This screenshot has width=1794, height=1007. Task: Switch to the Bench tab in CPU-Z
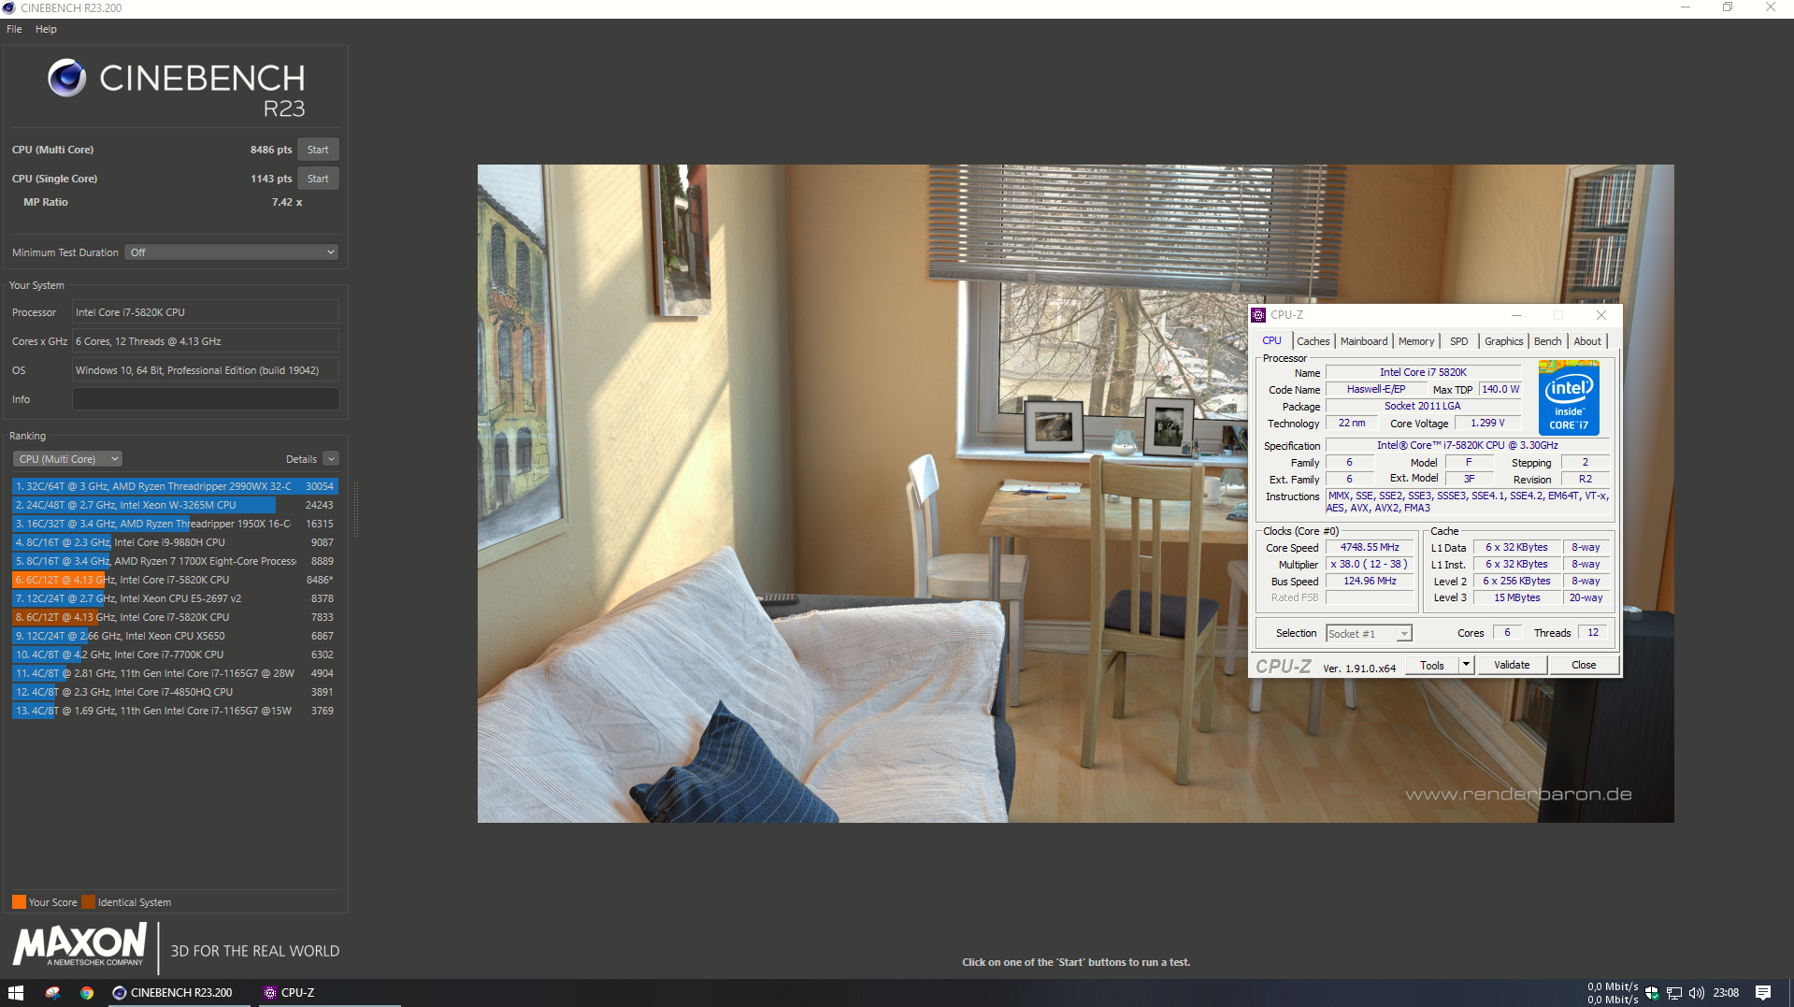[x=1547, y=341]
